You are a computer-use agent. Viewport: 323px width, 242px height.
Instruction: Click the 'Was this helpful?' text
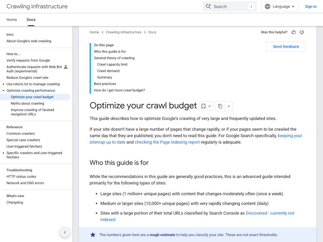click(x=274, y=32)
